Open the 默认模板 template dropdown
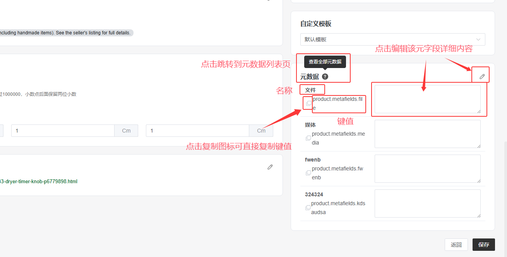The image size is (507, 257). pyautogui.click(x=392, y=39)
